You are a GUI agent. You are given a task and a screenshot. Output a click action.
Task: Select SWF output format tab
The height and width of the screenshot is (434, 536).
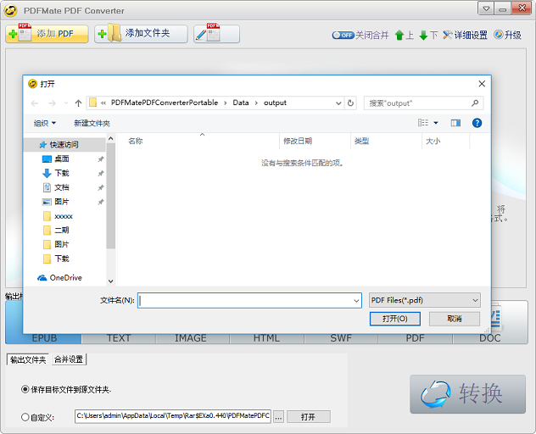[x=341, y=338]
